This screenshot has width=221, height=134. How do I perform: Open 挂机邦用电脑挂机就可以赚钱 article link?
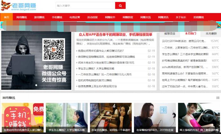95,81
